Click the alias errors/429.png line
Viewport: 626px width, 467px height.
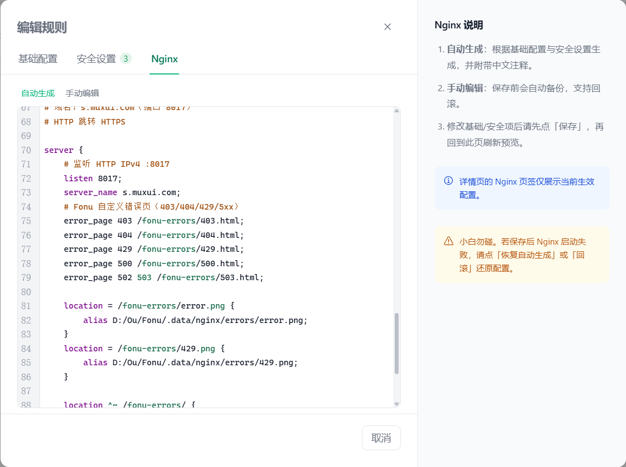[x=191, y=362]
